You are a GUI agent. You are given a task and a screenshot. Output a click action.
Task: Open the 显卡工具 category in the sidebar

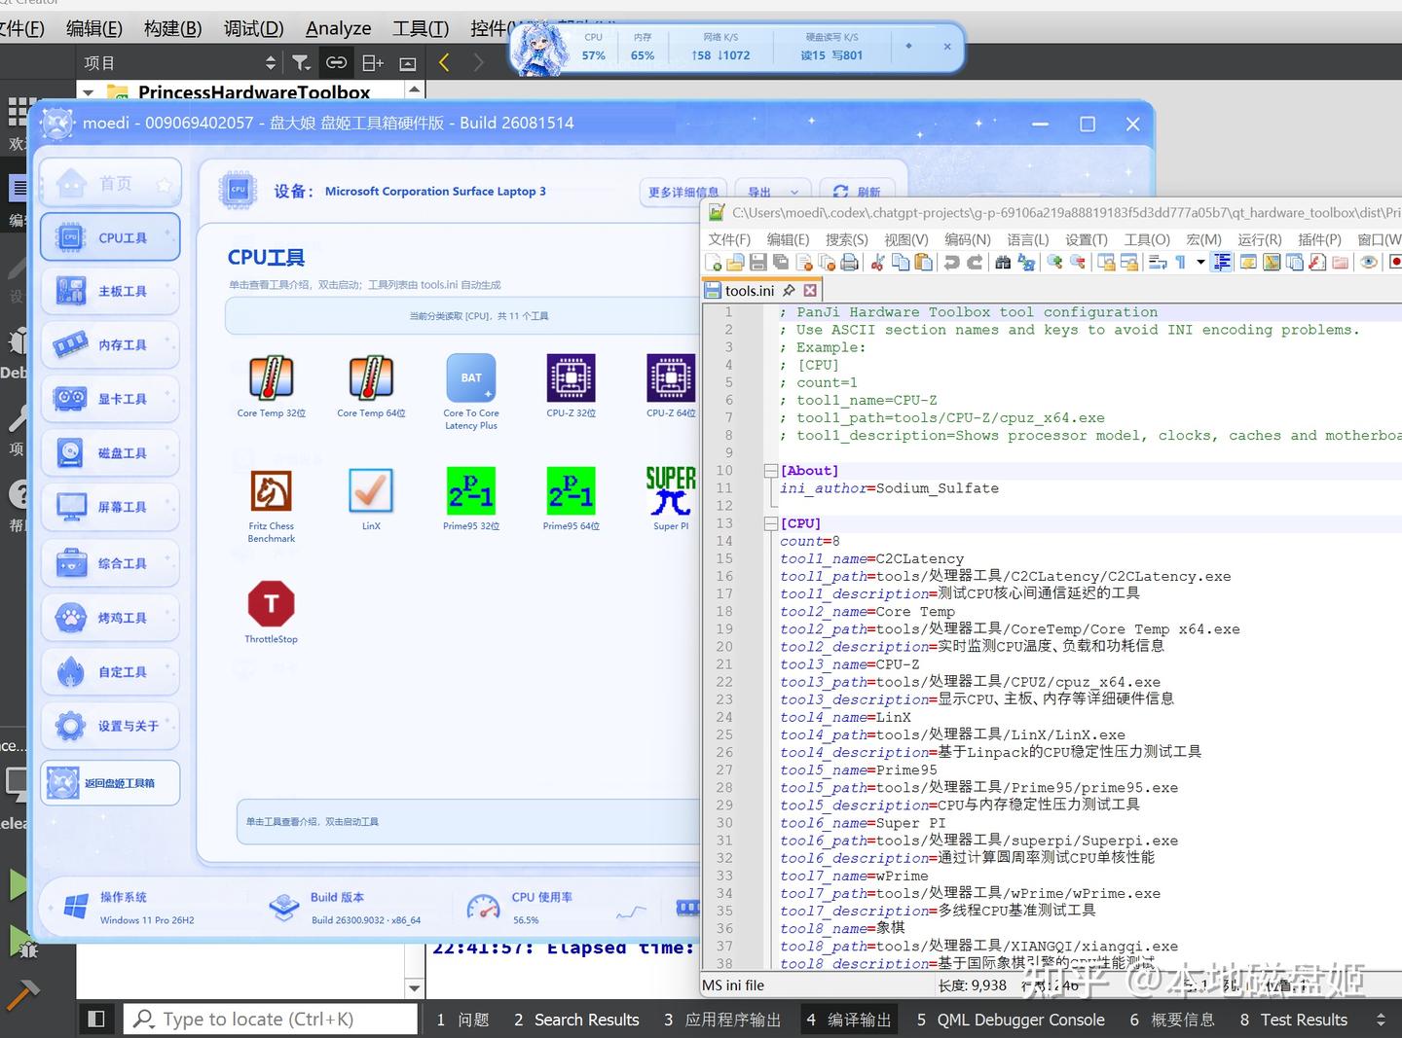coord(110,399)
